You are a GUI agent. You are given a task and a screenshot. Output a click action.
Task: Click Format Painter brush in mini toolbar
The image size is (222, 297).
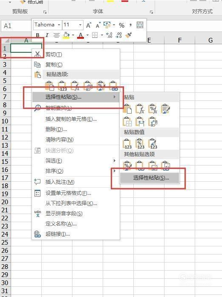tap(128, 35)
